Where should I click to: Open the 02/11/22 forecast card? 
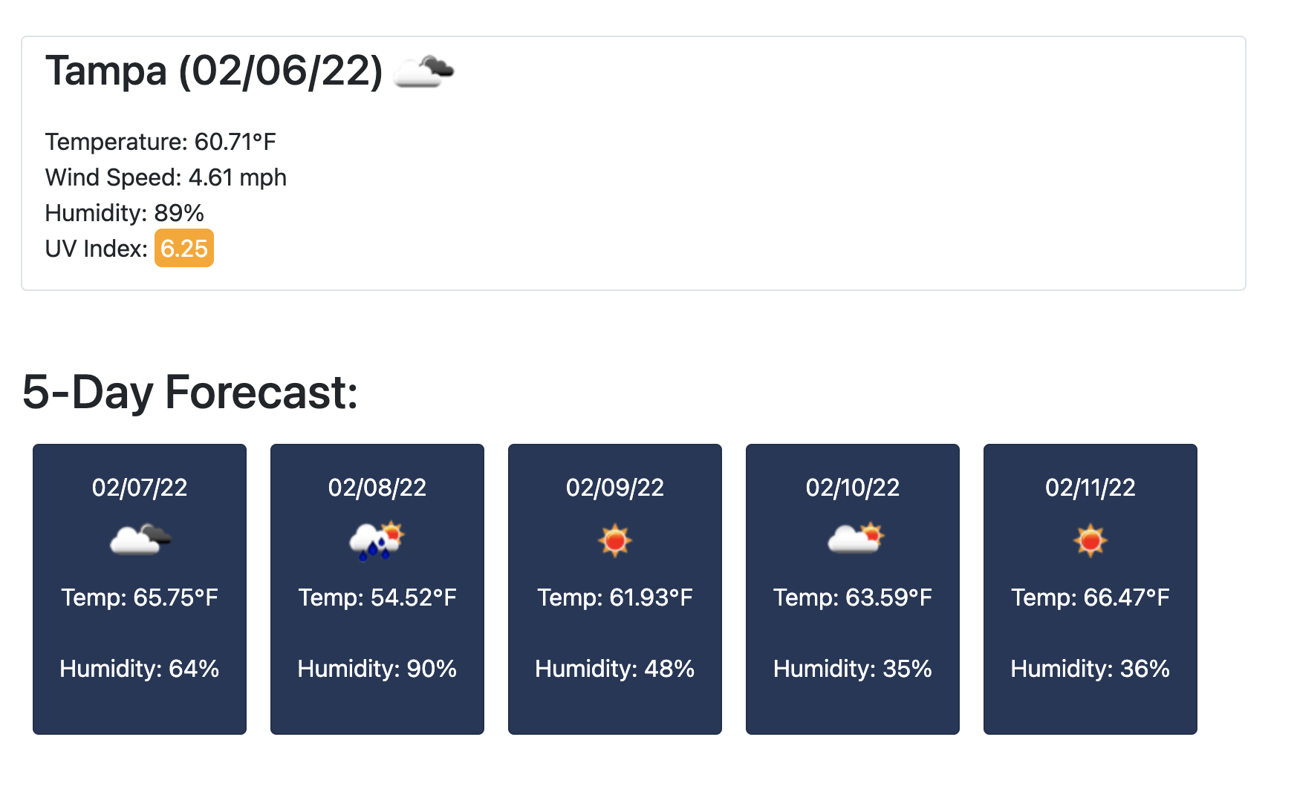click(1089, 590)
